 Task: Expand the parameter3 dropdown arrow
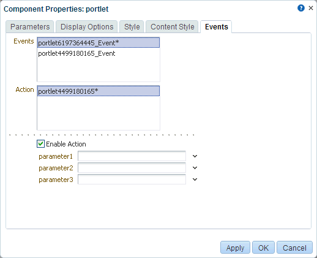195,180
